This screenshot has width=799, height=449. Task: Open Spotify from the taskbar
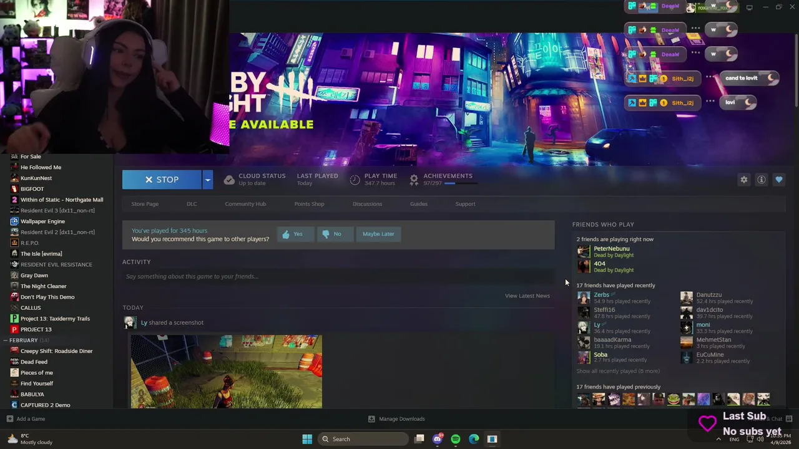456,439
